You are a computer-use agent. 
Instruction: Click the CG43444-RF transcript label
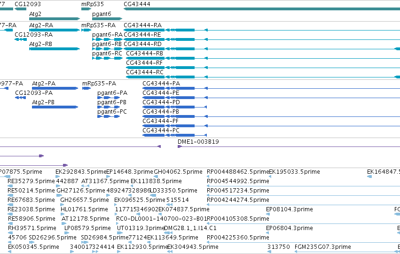tap(144, 63)
